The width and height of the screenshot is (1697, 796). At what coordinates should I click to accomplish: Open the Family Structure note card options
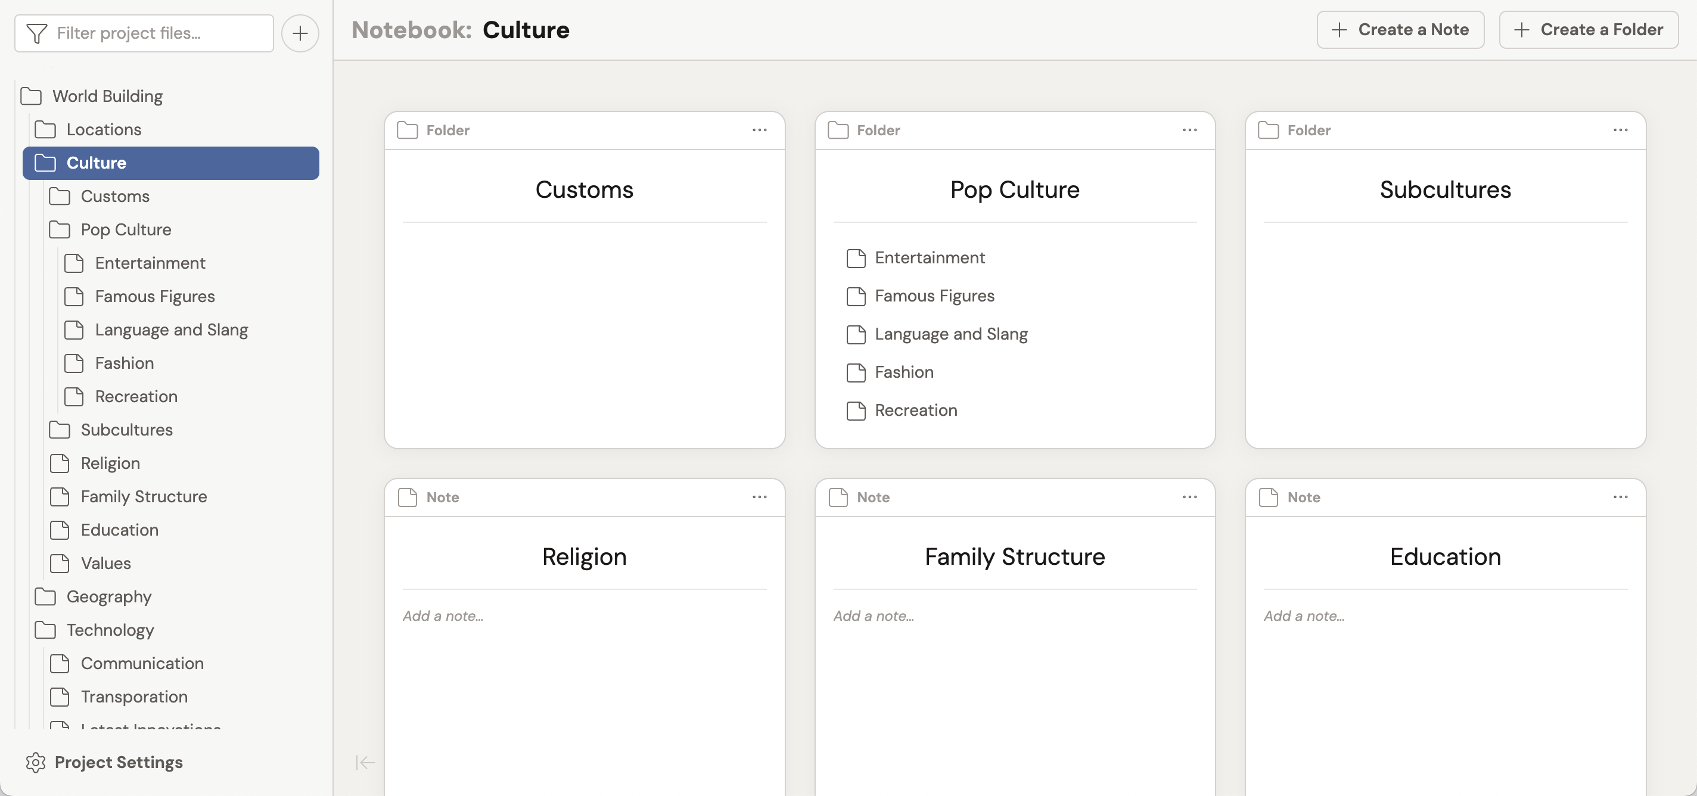coord(1190,497)
